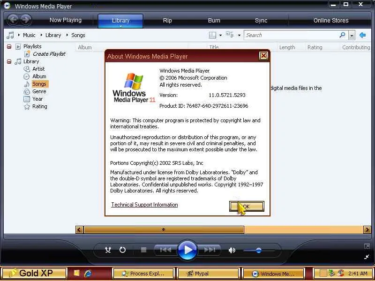Image resolution: width=375 pixels, height=281 pixels.
Task: Switch to the Now Playing tab
Action: click(x=66, y=20)
